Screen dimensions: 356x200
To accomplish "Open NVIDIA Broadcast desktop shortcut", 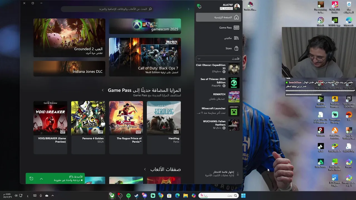I will point(321,102).
